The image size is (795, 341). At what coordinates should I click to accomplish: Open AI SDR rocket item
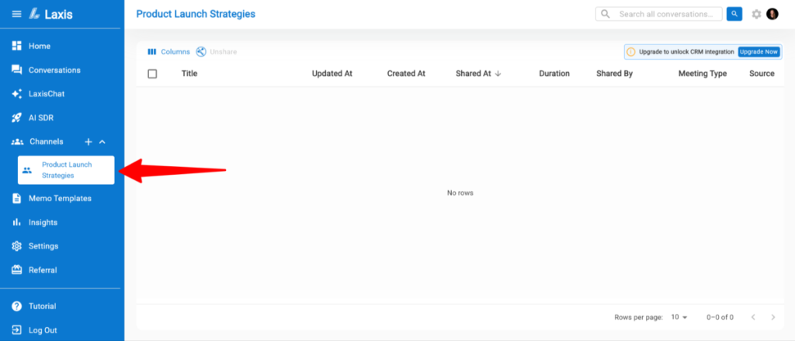[x=44, y=118]
